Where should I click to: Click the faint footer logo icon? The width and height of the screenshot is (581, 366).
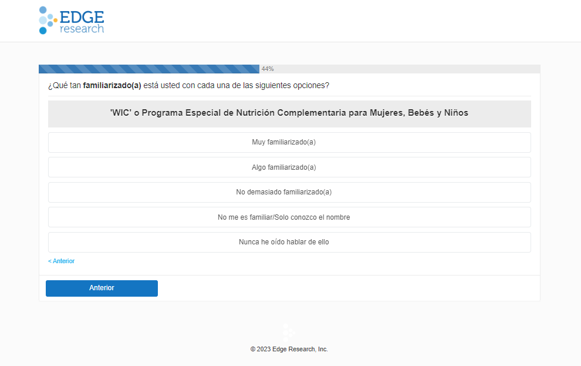click(x=289, y=333)
